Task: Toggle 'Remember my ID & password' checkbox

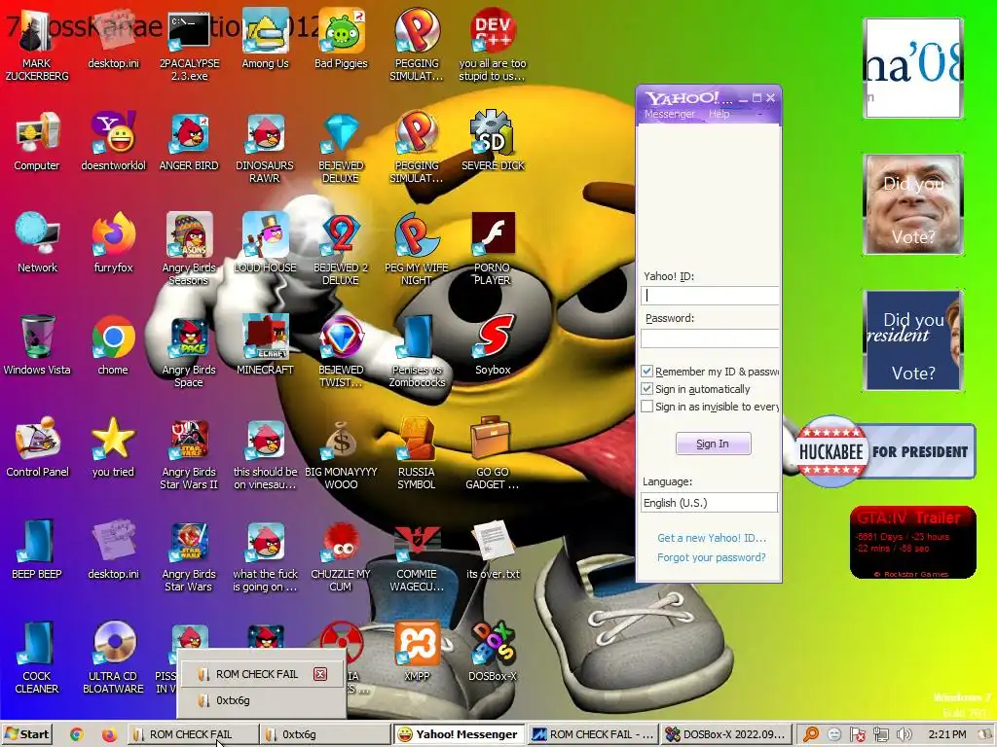Action: pyautogui.click(x=646, y=372)
